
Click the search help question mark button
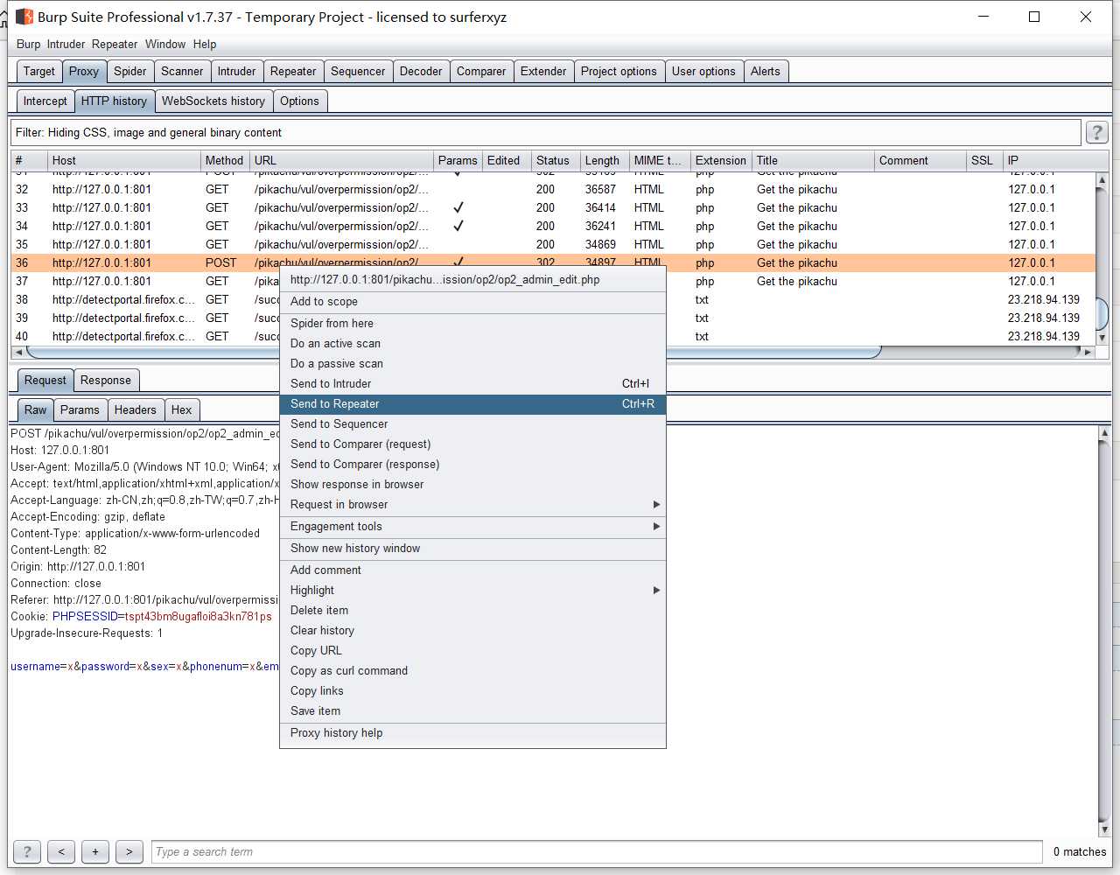(27, 851)
